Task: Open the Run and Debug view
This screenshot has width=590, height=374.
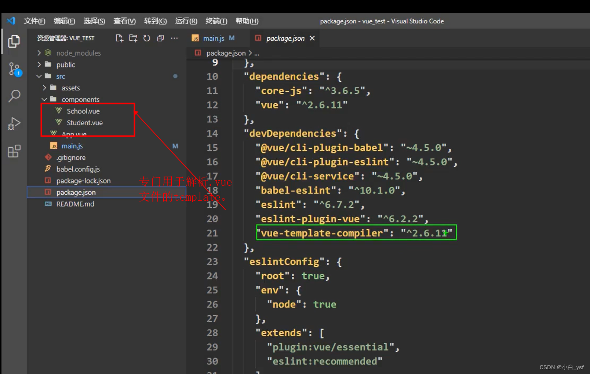Action: pos(14,123)
